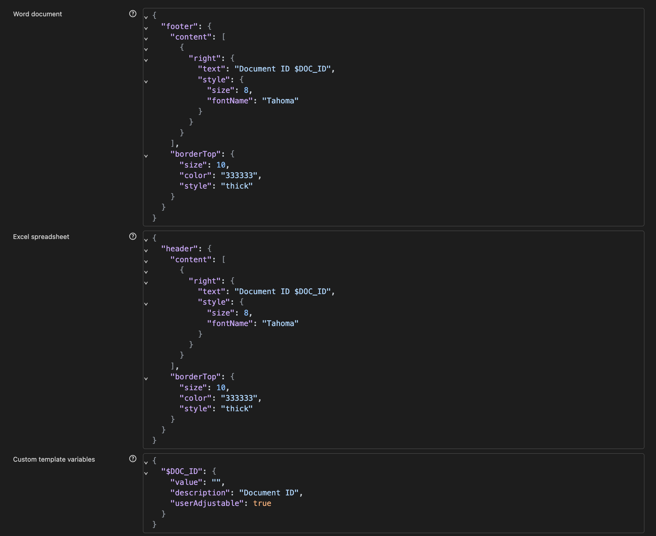Open help for Excel spreadsheet setting
This screenshot has height=536, width=656.
coord(133,236)
